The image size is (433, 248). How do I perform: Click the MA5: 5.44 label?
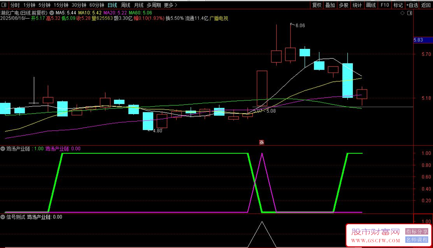click(66, 13)
